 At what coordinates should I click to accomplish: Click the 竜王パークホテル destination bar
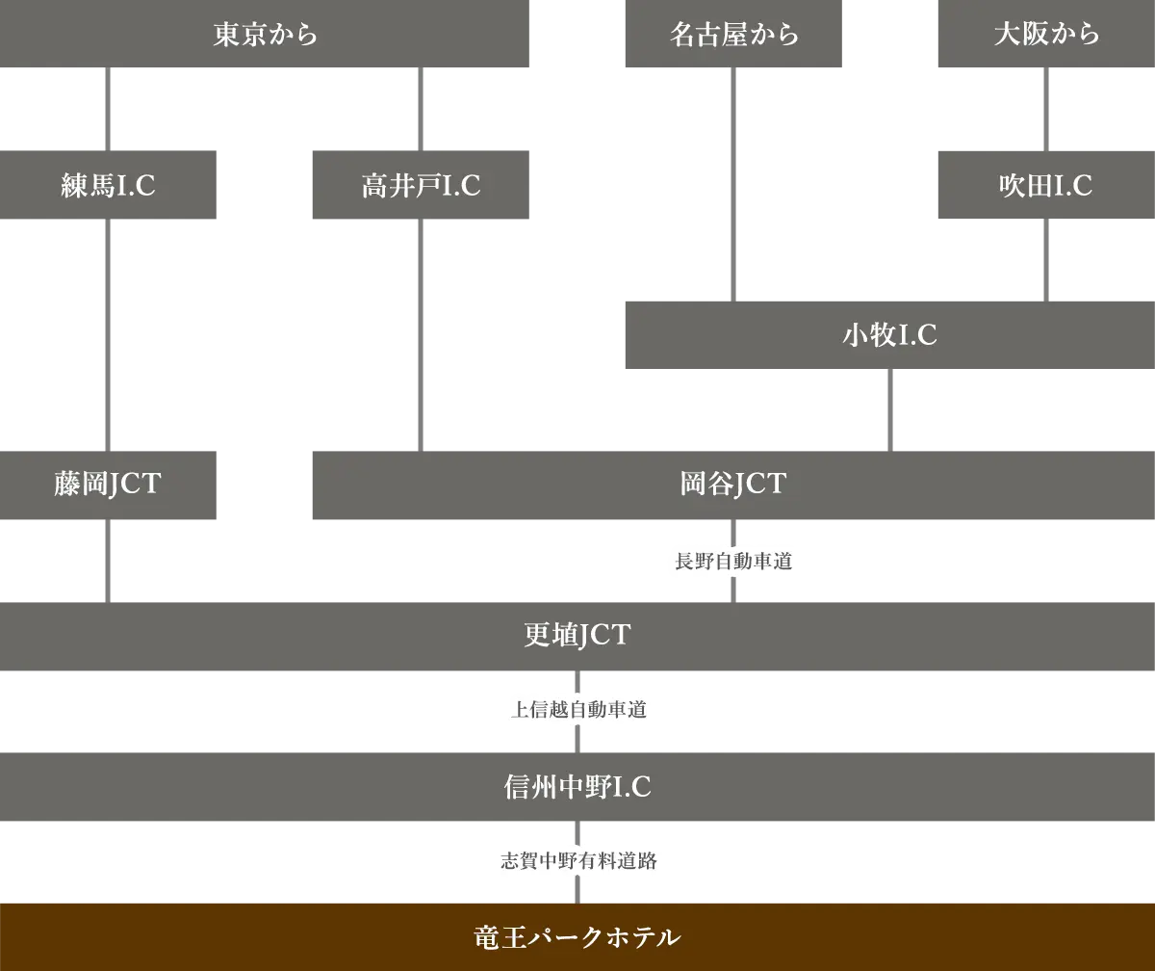(577, 933)
